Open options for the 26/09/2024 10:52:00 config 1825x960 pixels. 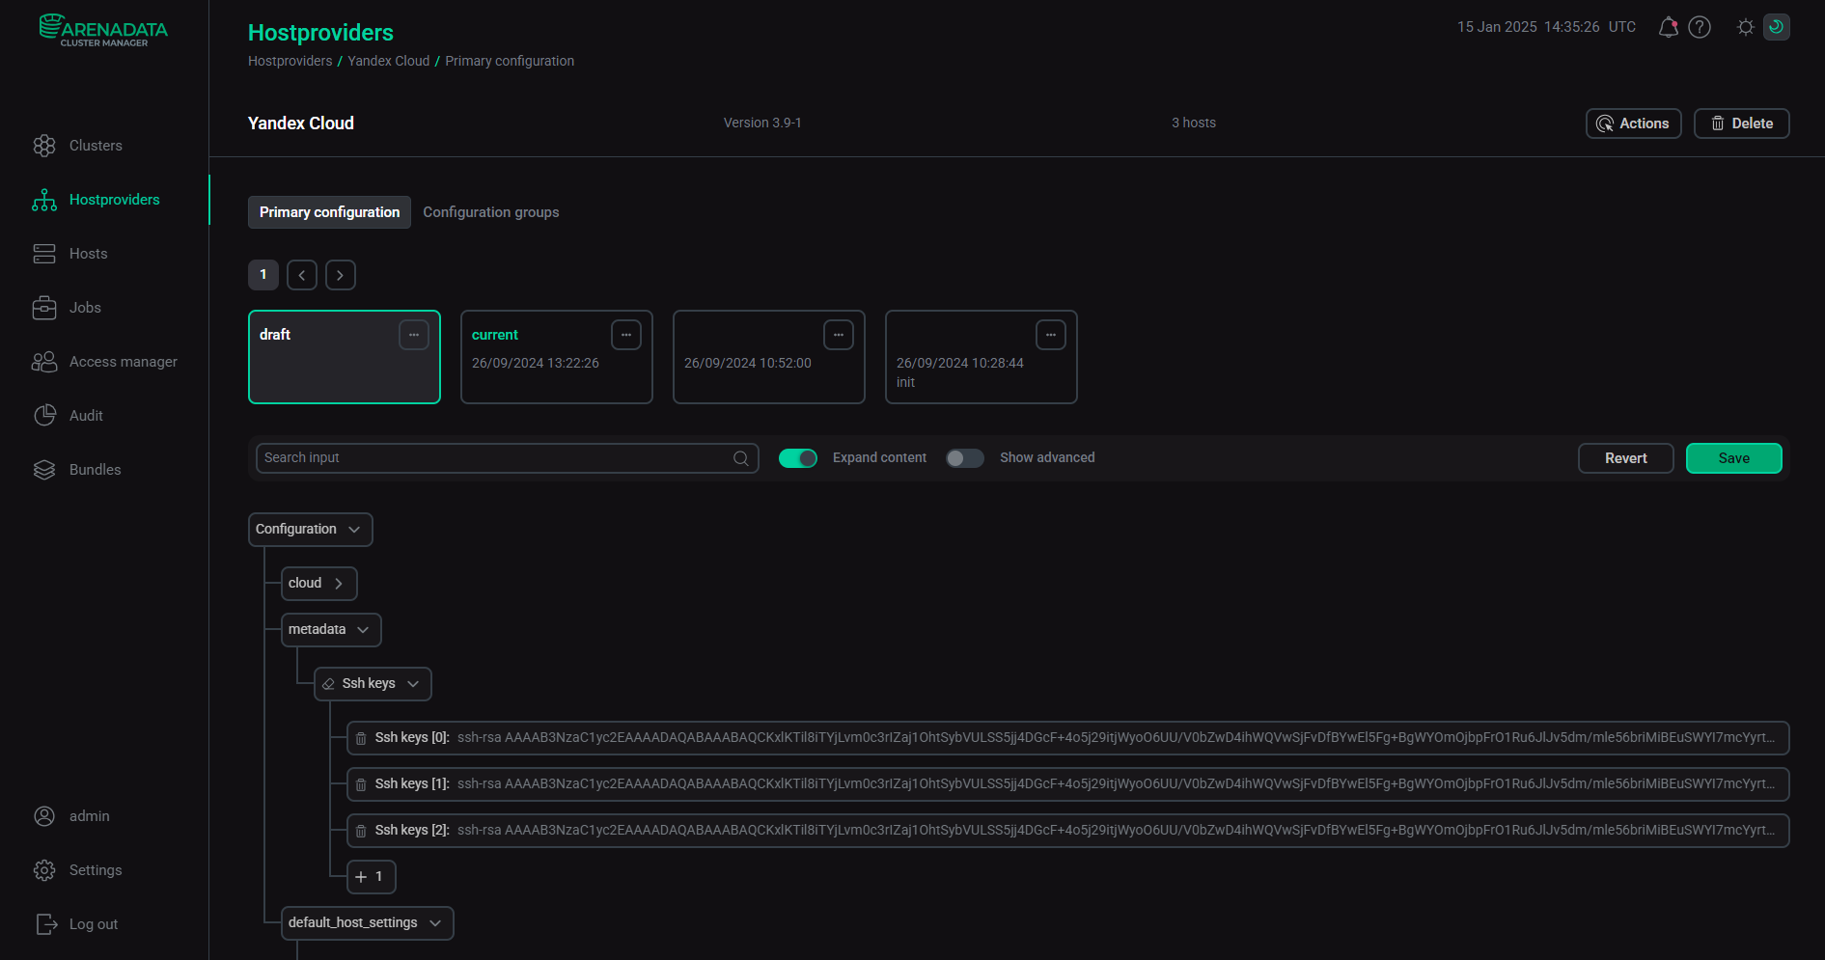[x=839, y=335]
